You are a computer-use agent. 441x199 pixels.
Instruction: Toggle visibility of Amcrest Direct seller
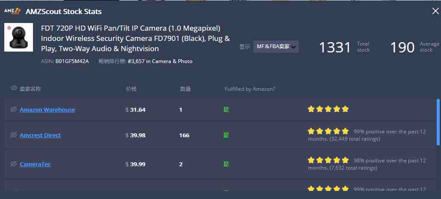pos(13,135)
